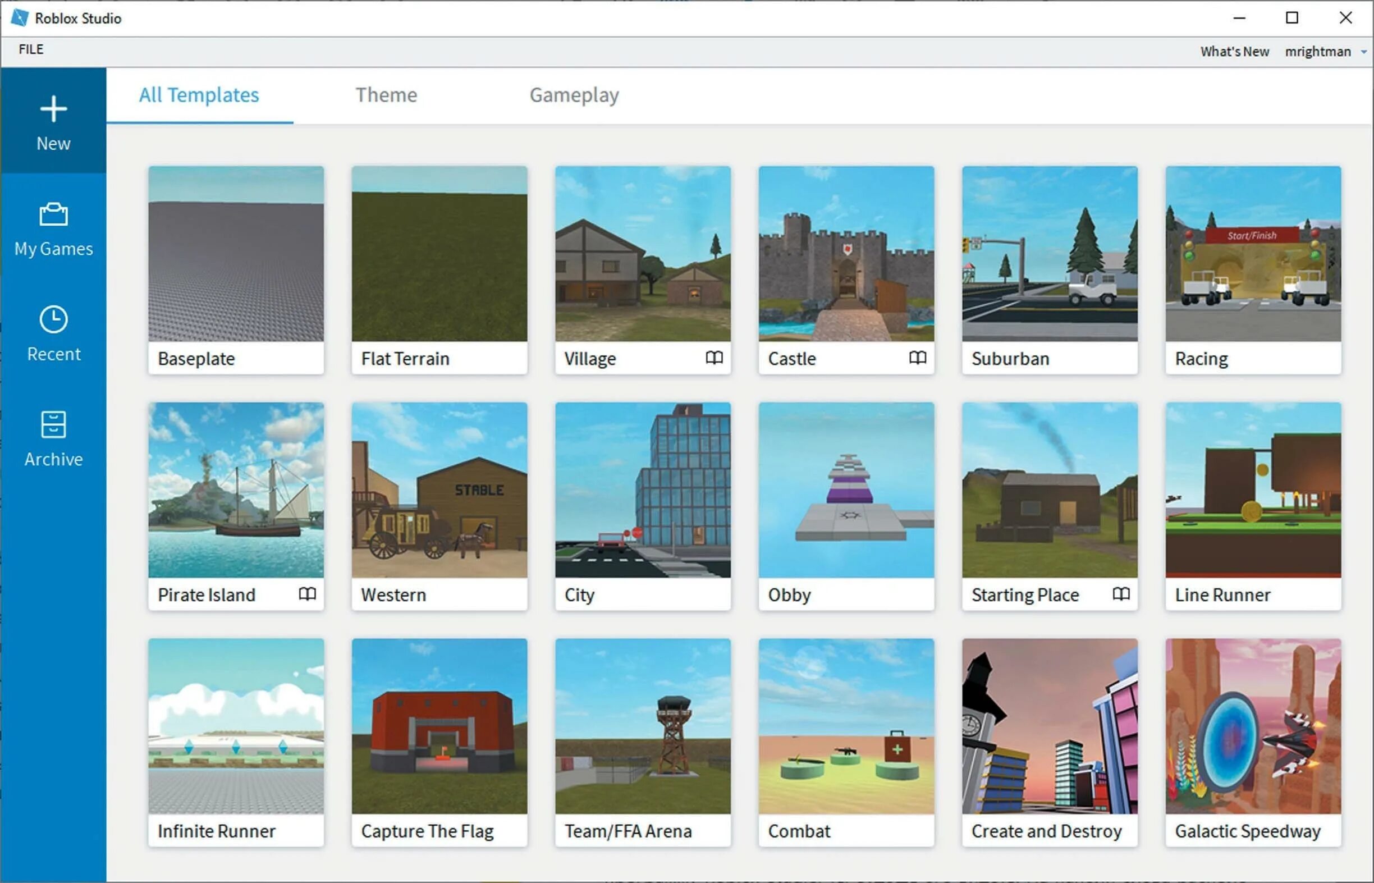
Task: Click the Capture The Flag label text
Action: click(427, 831)
